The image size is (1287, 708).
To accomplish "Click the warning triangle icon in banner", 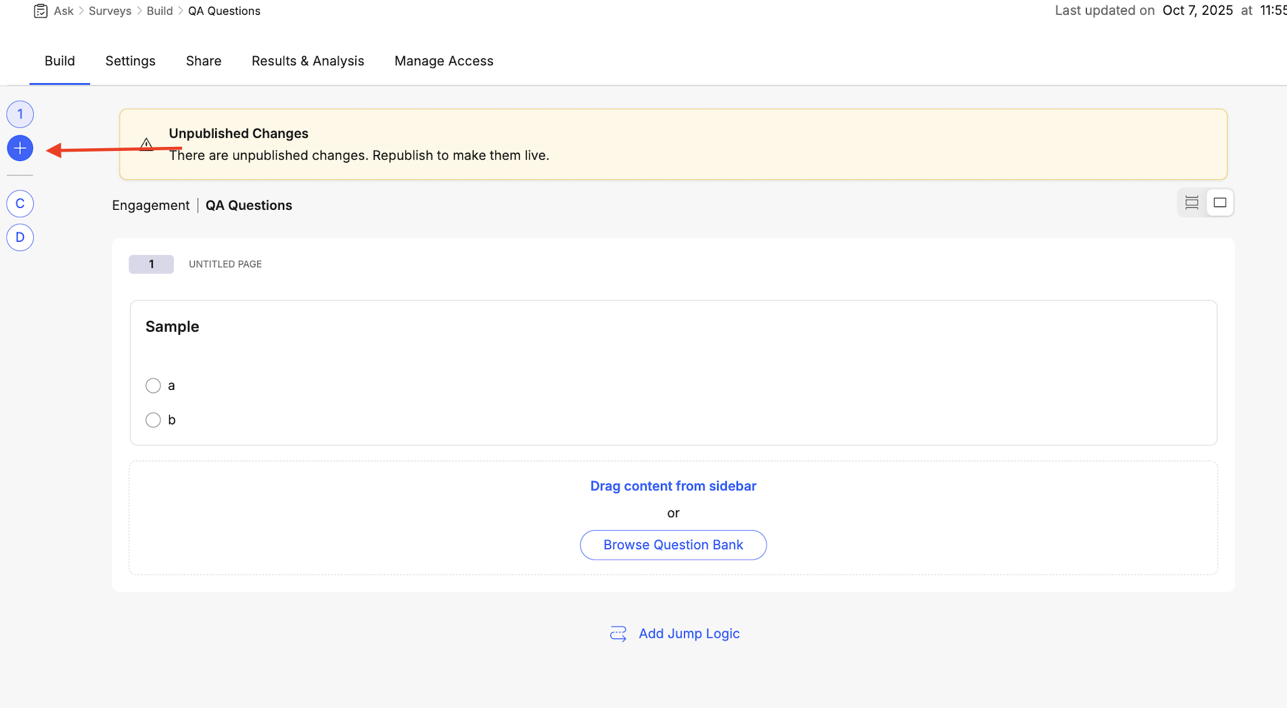I will click(146, 144).
